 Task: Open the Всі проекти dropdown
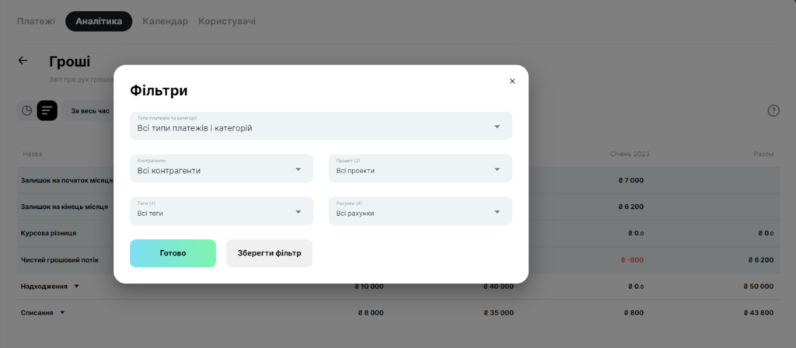421,169
